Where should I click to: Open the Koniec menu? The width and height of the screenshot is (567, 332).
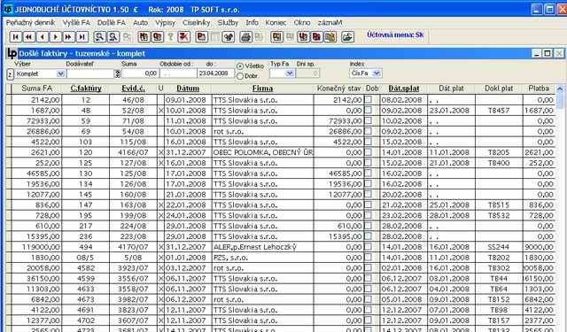276,23
